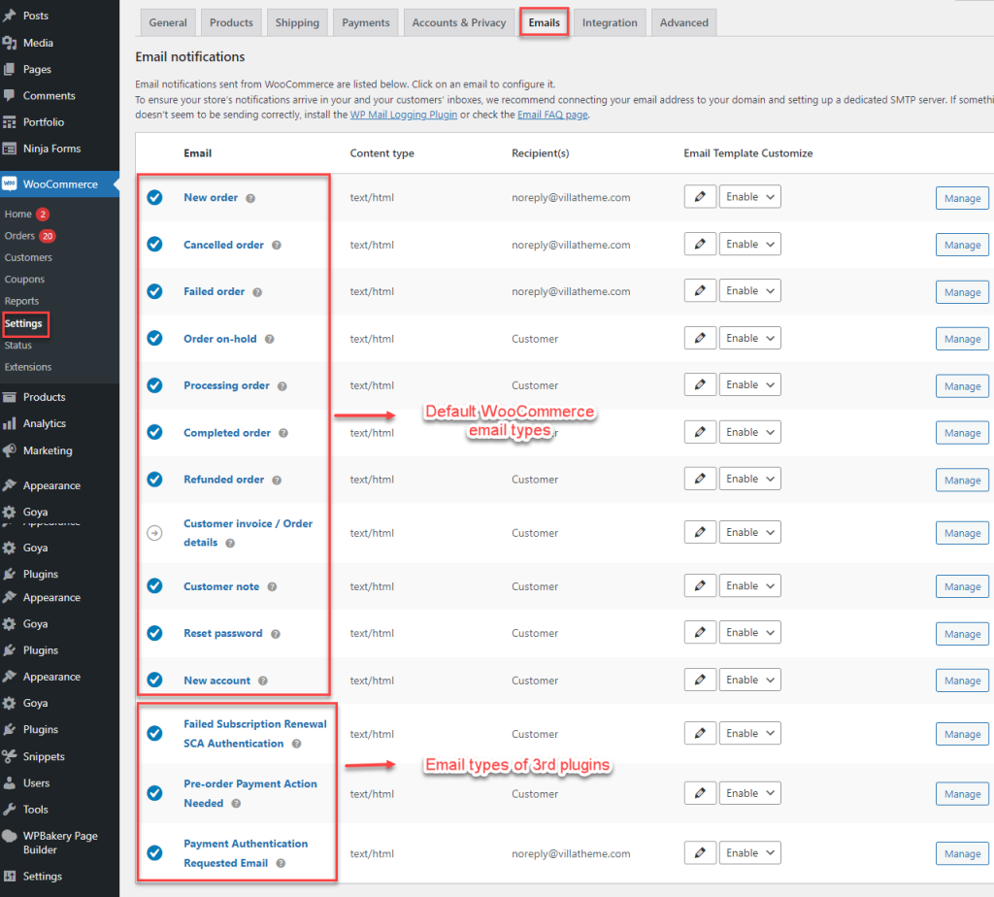Image resolution: width=994 pixels, height=897 pixels.
Task: Open the Enable dropdown for Failed order
Action: click(749, 290)
